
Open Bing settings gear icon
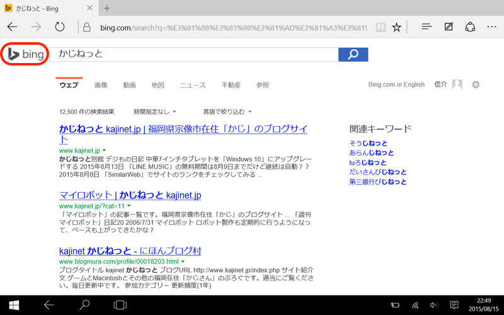[x=476, y=85]
